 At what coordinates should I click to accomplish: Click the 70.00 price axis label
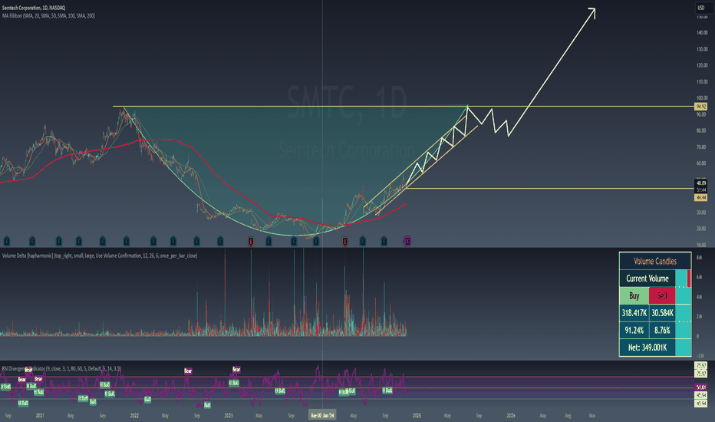pyautogui.click(x=701, y=147)
